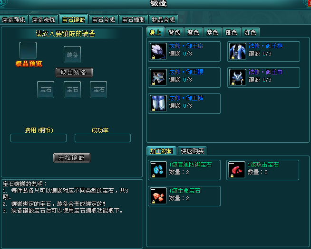Click the 极品预览 preview slot
311x249 pixels.
[28, 50]
